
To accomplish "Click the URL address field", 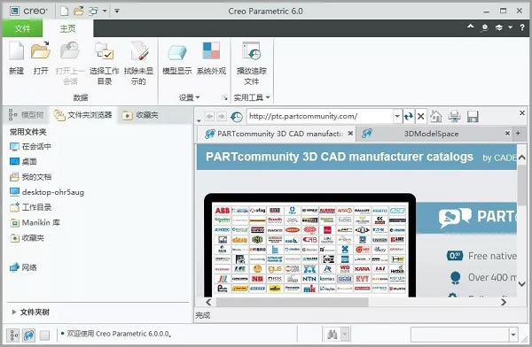I will click(x=320, y=116).
